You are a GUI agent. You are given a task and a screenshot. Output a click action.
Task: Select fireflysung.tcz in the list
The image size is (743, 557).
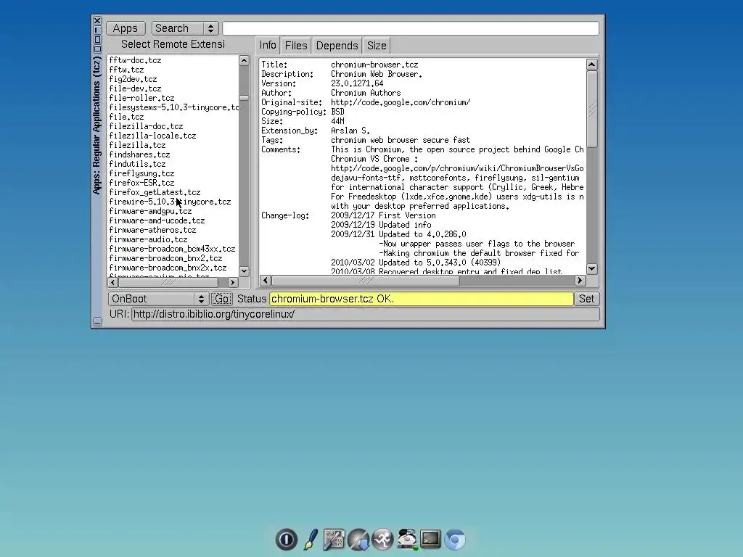[141, 173]
